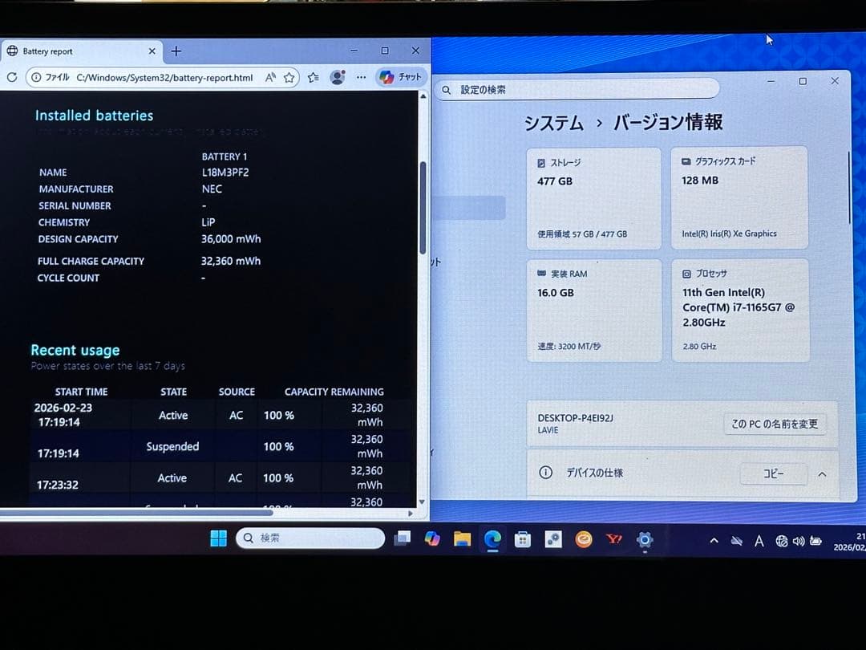The height and width of the screenshot is (650, 866).
Task: Click the Suspended state at 17:19:14 row
Action: (x=172, y=447)
